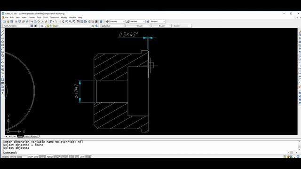Click the Undo arrow icon
Screen dimensions: 301x169
pyautogui.click(x=51, y=22)
